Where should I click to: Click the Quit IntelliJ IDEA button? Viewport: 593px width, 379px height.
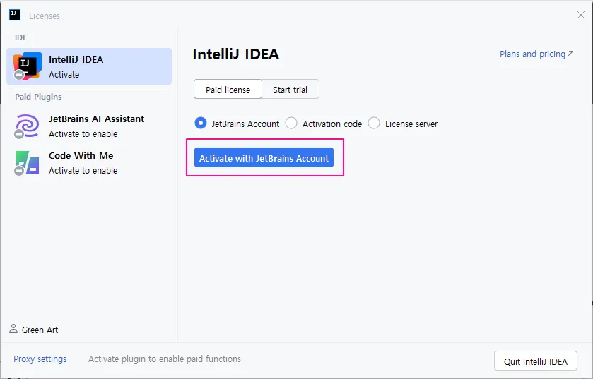pos(536,361)
